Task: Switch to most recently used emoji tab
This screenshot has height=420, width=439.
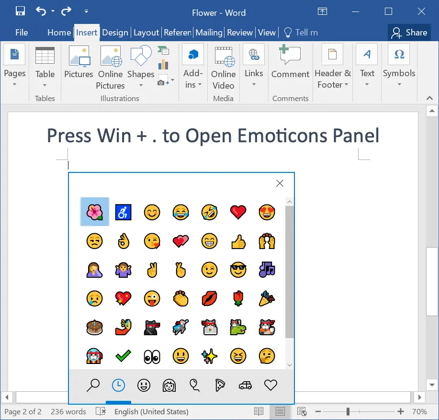Action: 118,386
